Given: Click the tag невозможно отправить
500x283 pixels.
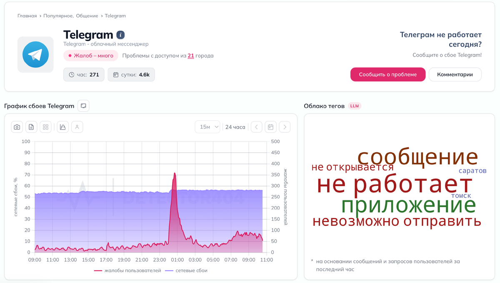Looking at the screenshot, I should [x=397, y=221].
